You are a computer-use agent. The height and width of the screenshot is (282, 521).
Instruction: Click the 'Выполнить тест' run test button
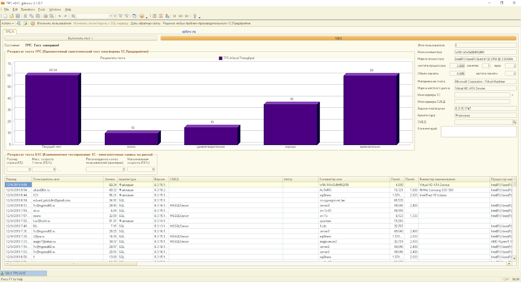tap(81, 38)
